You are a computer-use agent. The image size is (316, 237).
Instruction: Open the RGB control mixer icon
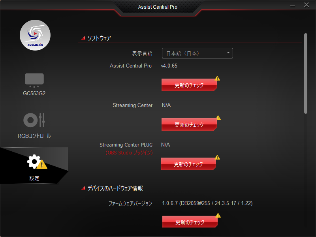pos(34,120)
